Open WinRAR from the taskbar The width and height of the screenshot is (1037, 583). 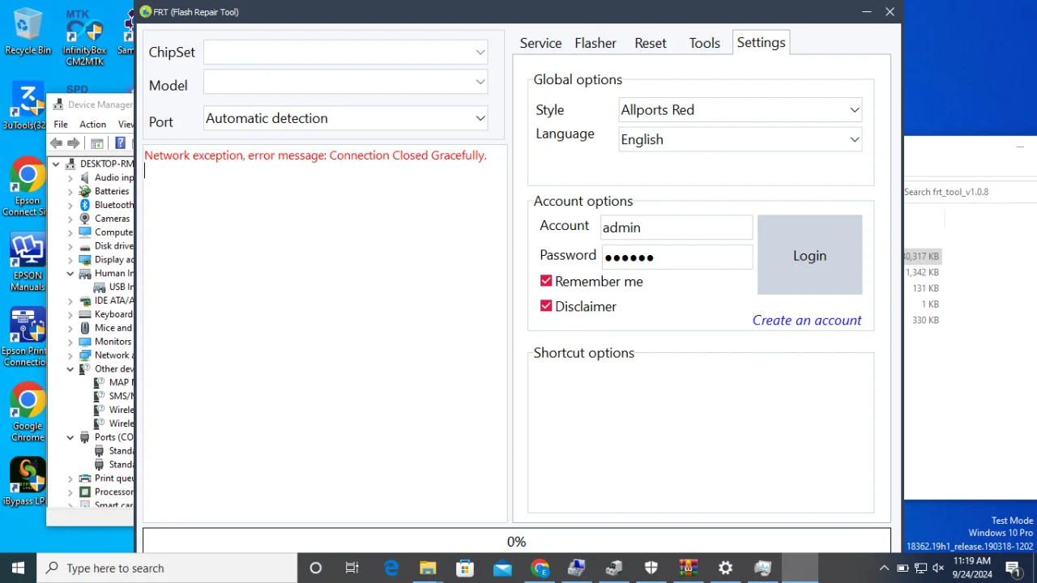click(689, 568)
